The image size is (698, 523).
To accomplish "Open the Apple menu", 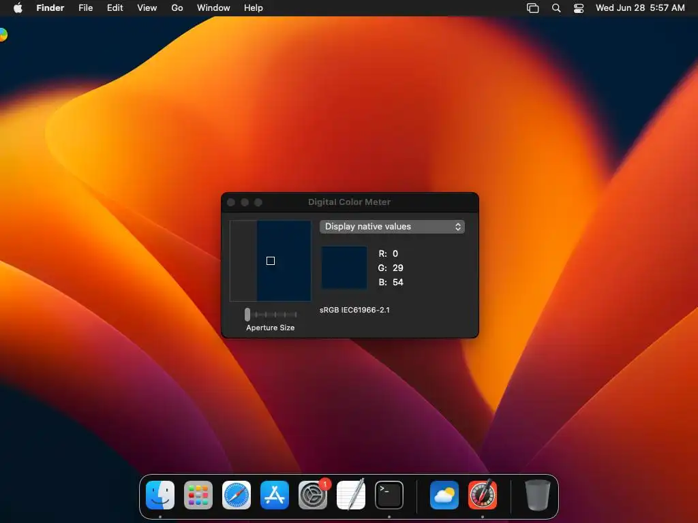I will click(x=18, y=7).
